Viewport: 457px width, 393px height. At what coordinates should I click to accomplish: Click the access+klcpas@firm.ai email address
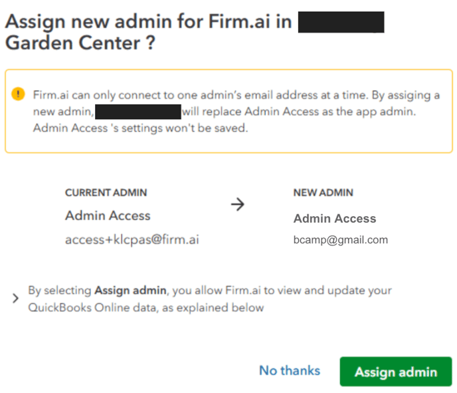132,240
